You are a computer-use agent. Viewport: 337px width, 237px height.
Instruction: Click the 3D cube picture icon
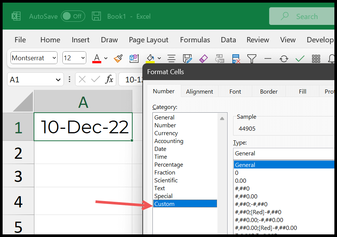134,58
